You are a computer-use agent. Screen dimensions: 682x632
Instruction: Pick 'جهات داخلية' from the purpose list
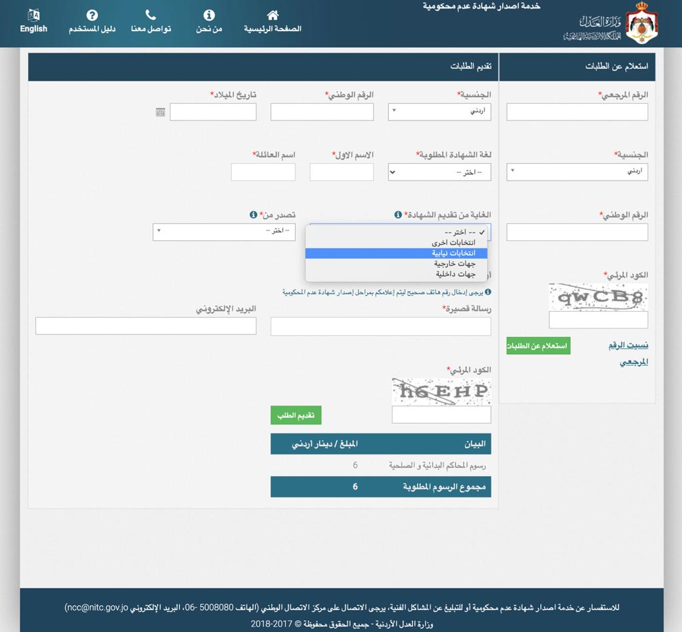[x=455, y=274]
